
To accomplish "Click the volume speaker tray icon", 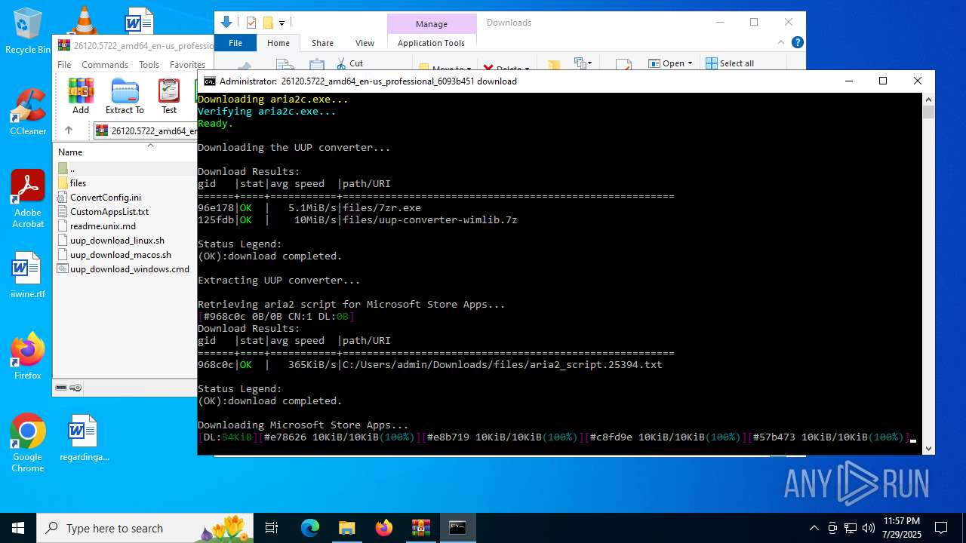I will [869, 528].
